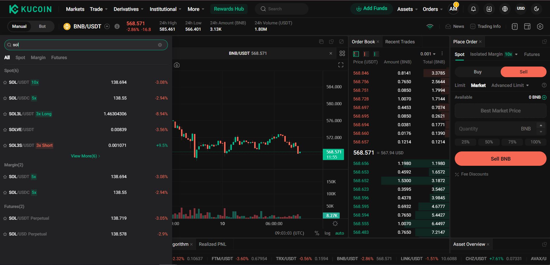The height and width of the screenshot is (265, 550).
Task: Expand Derivatives menu
Action: (129, 9)
